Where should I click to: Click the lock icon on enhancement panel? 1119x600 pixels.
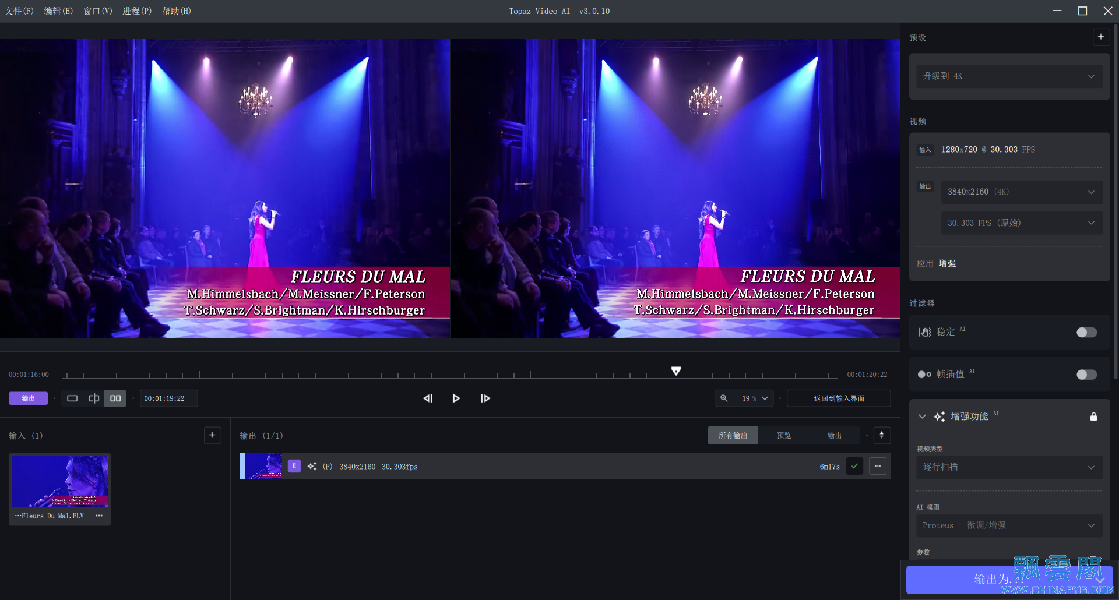pos(1093,416)
